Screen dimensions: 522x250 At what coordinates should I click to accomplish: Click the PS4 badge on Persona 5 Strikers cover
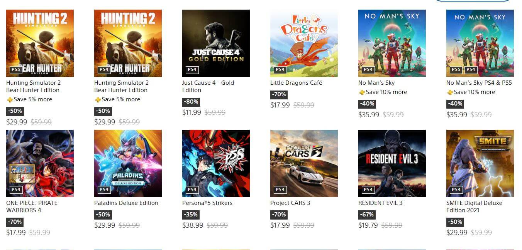click(192, 190)
